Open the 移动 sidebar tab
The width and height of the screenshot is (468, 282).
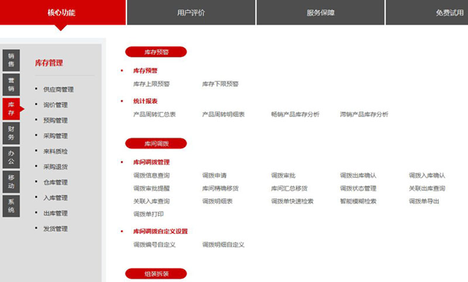pyautogui.click(x=11, y=181)
